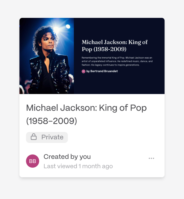Open the portrait photo on the cover
184x199 pixels.
(x=47, y=56)
